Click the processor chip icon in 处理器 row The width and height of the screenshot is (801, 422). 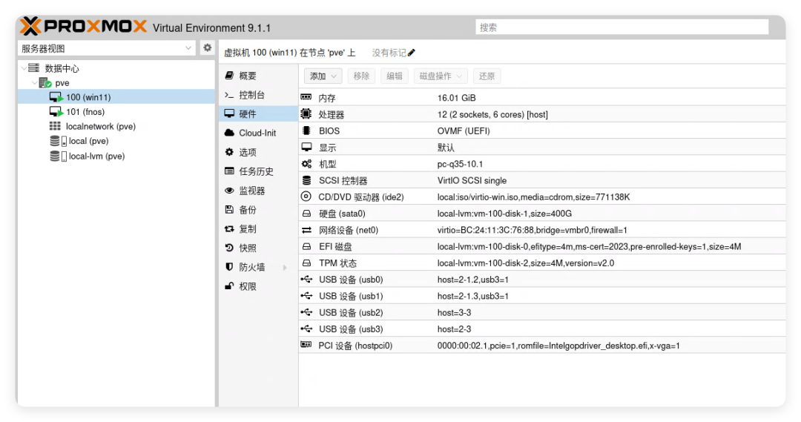coord(306,114)
